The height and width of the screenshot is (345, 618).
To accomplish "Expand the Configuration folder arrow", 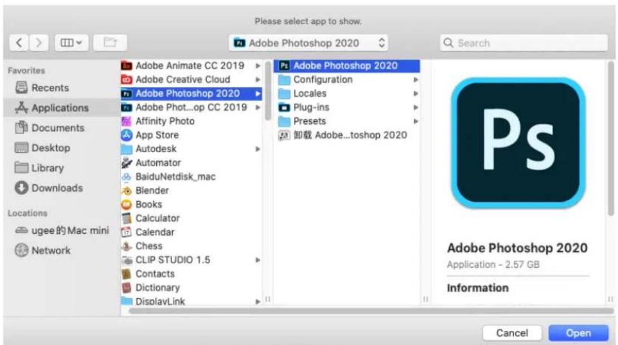I will point(415,79).
